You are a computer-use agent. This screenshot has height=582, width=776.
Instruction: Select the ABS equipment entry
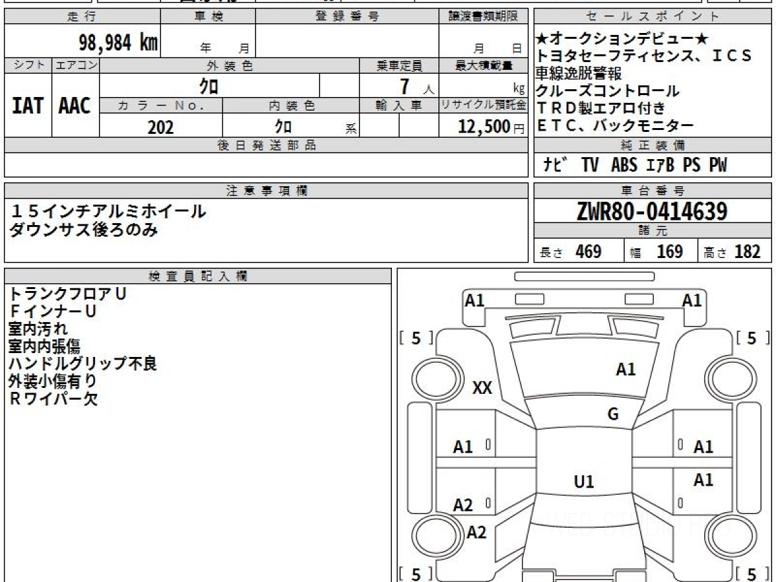624,165
